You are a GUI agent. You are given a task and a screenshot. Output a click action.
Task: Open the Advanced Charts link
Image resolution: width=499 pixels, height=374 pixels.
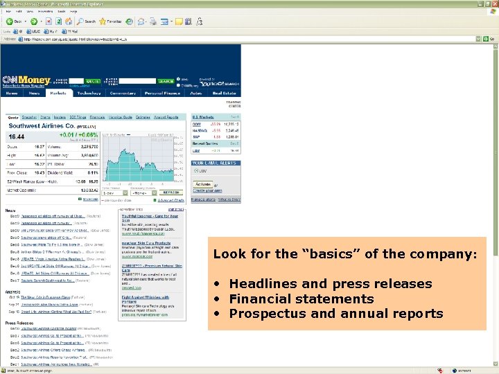click(x=171, y=200)
